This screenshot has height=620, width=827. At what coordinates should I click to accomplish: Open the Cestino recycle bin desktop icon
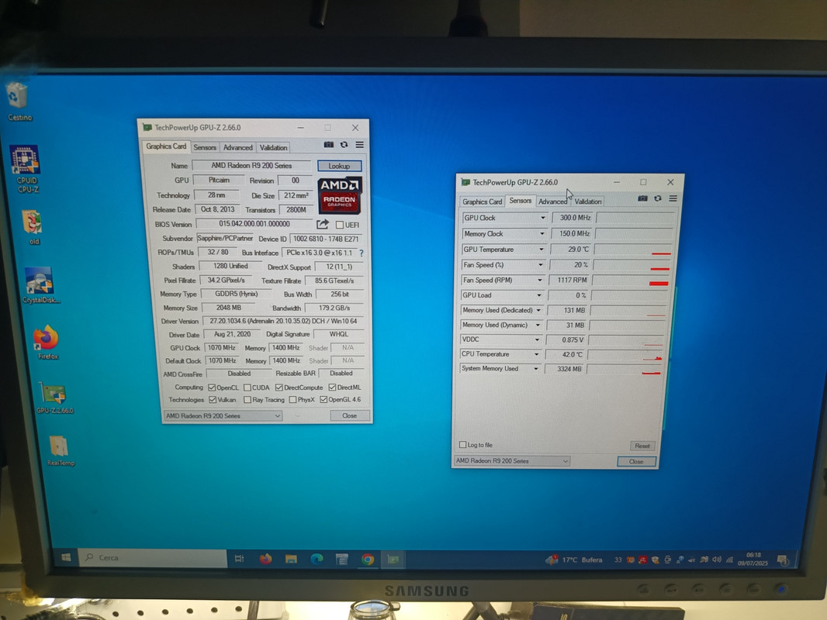[19, 102]
